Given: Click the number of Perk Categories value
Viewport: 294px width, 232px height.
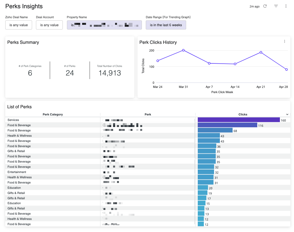Looking at the screenshot, I should 30,73.
